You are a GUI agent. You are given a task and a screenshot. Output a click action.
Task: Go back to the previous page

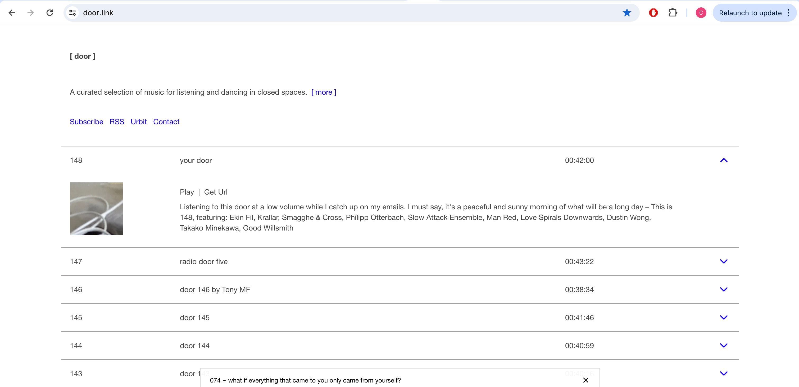click(x=12, y=13)
